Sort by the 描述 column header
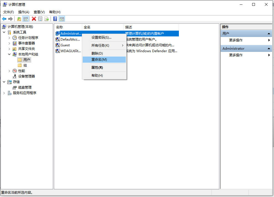Viewport: 274px width, 197px height. pos(151,27)
